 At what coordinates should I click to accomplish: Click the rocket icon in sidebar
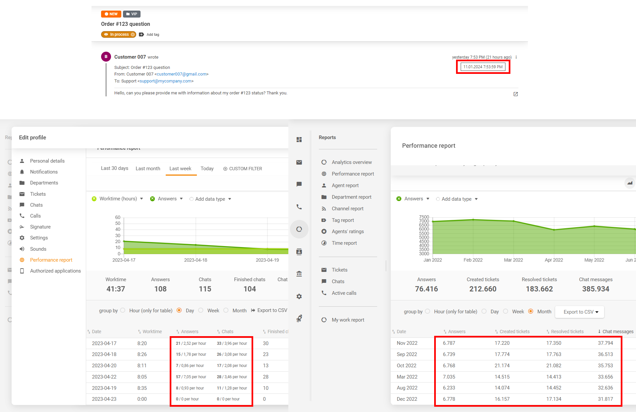tap(299, 319)
